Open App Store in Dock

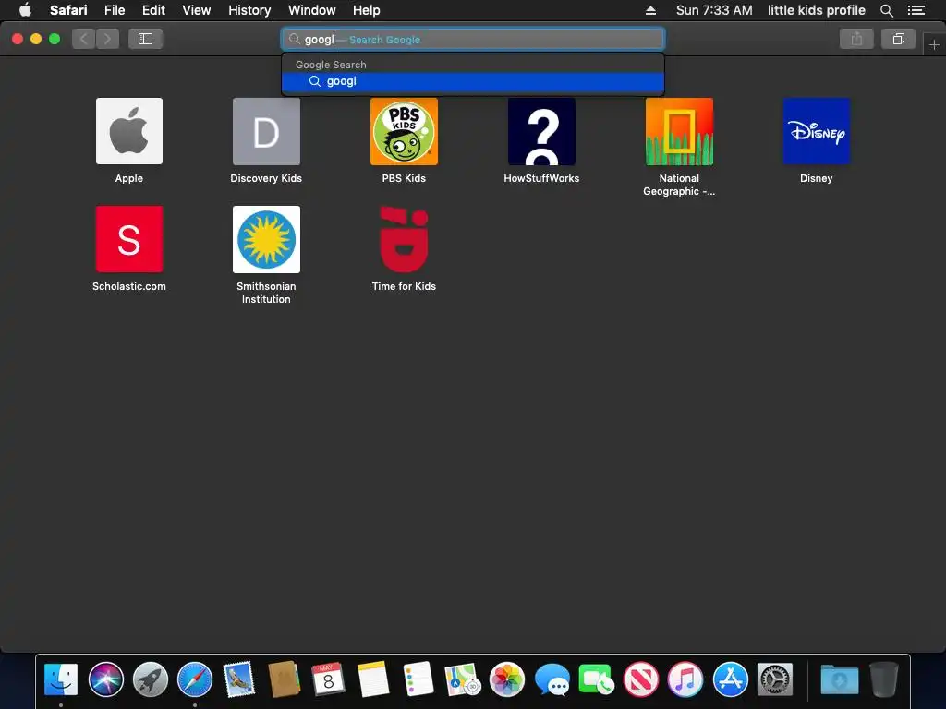(x=730, y=679)
